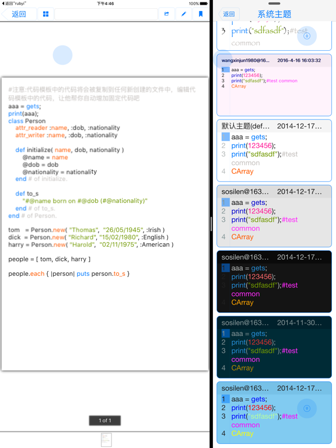
Task: Tap the "class Person" code line
Action: 27,121
